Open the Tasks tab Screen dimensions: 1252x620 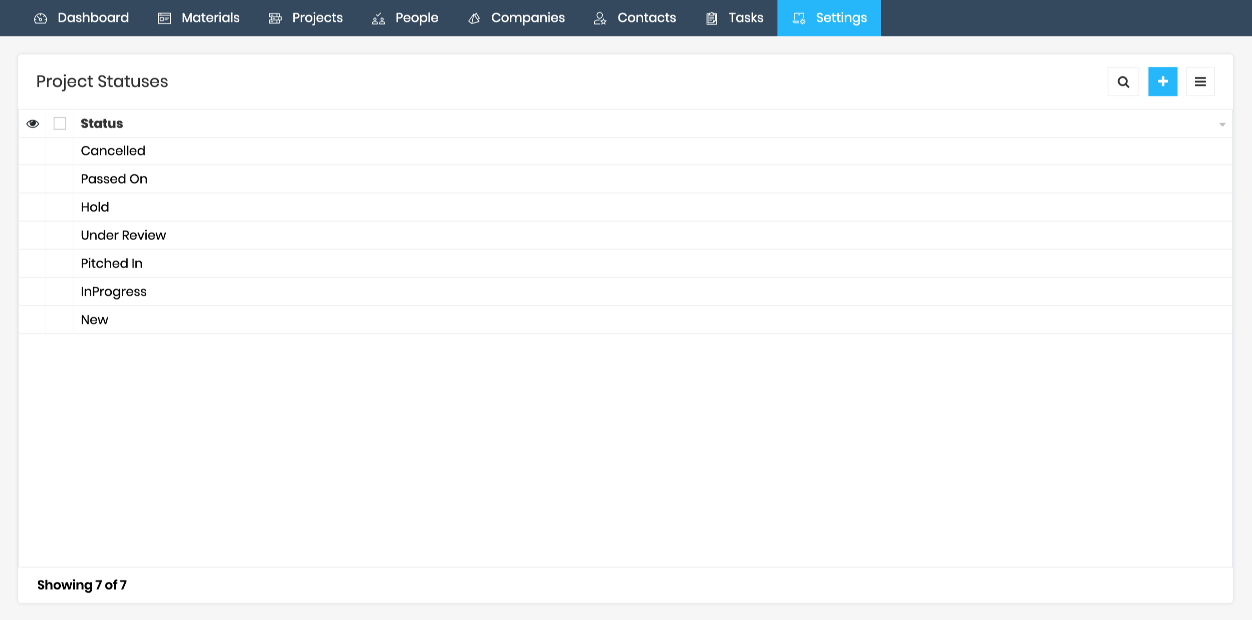coord(734,18)
